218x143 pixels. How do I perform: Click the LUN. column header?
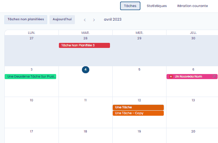pyautogui.click(x=32, y=33)
